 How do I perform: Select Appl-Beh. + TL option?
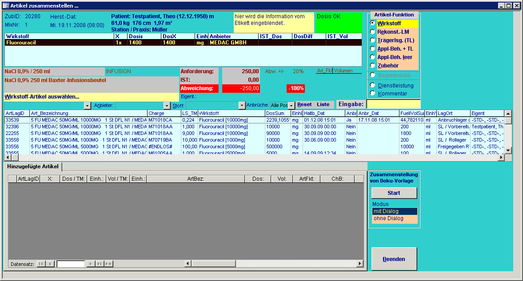tap(372, 48)
